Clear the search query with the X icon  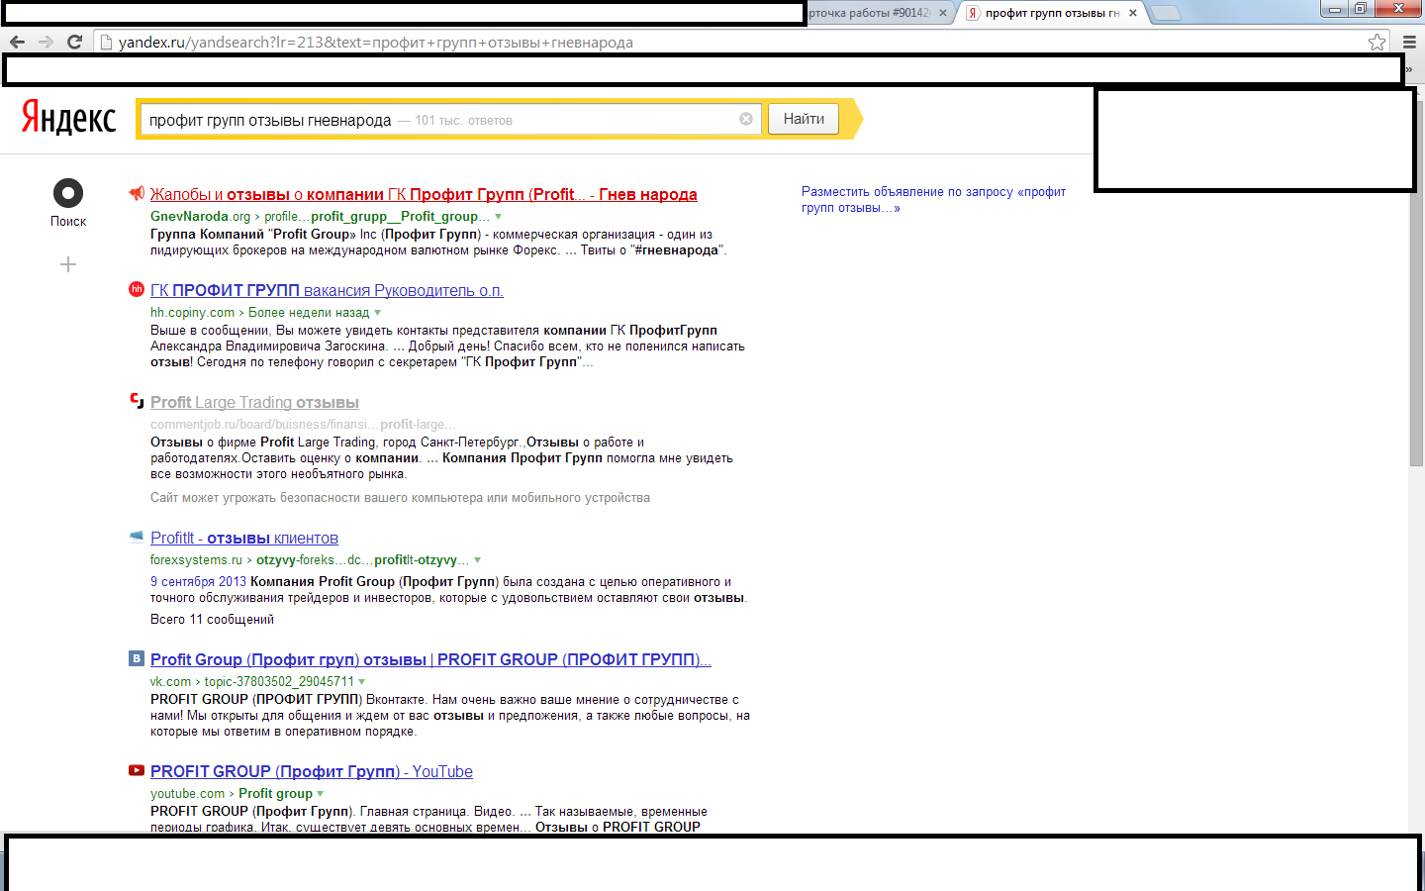(746, 119)
